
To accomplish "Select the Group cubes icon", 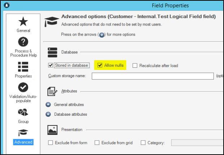I will (x=23, y=112).
